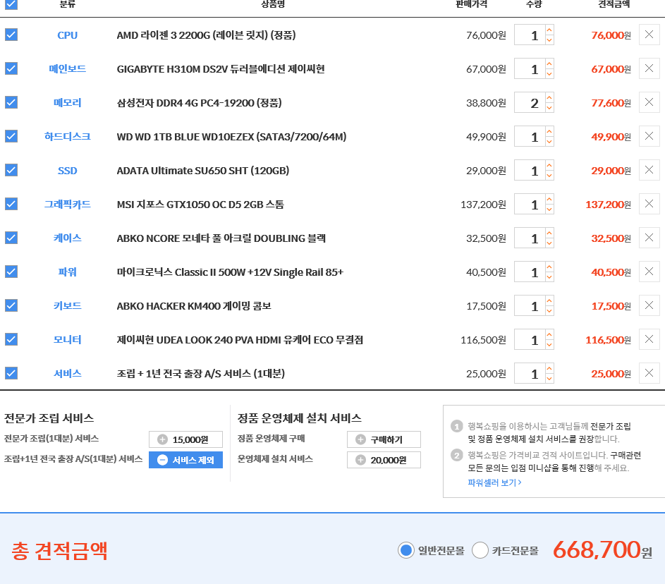
Task: Increase 모니터 quantity with up arrow
Action: pyautogui.click(x=549, y=334)
